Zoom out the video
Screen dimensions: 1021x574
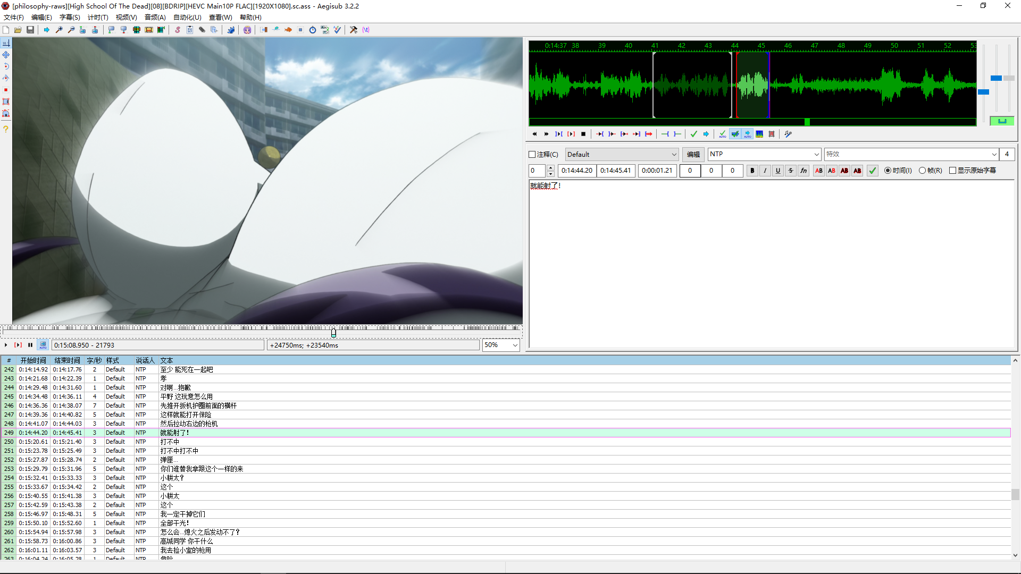tap(71, 30)
